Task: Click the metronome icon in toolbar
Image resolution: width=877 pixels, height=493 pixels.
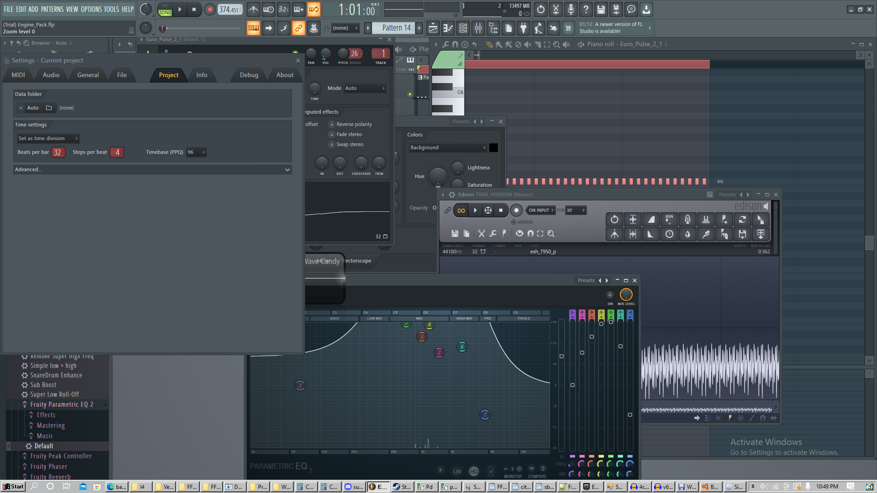Action: click(x=254, y=9)
